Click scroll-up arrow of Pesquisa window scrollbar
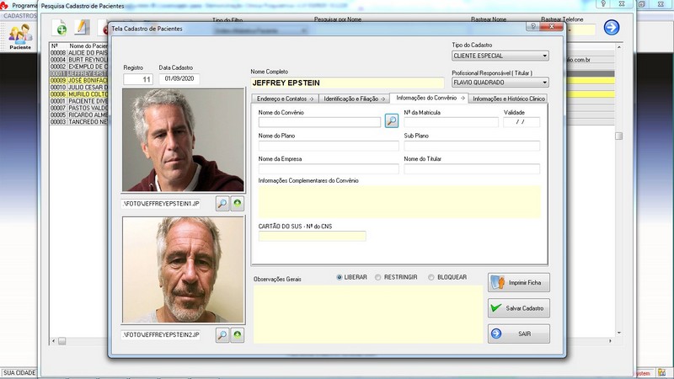Viewport: 674px width, 379px height. click(x=619, y=47)
